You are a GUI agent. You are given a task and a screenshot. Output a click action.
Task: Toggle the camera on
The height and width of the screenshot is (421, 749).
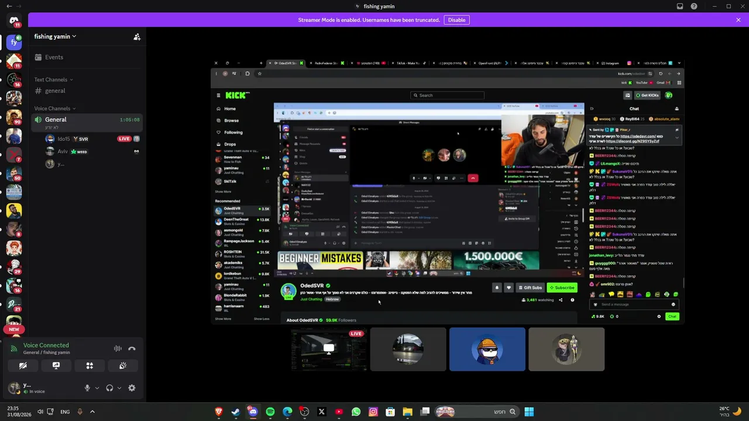tap(23, 365)
